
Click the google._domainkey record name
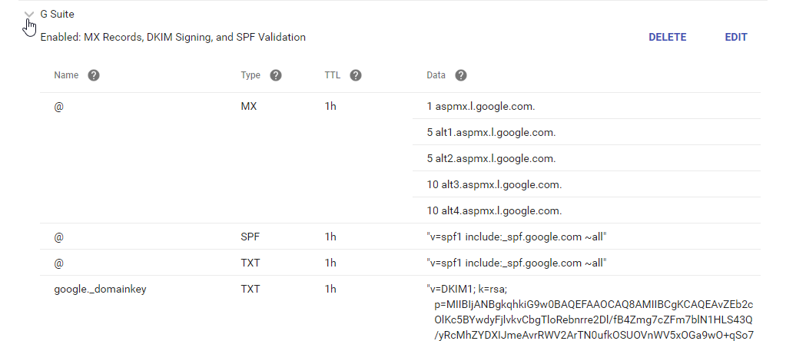pyautogui.click(x=100, y=289)
